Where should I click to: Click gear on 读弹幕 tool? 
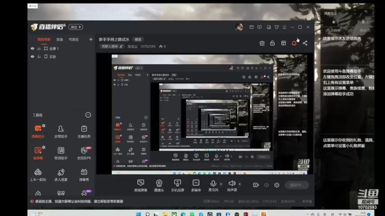pyautogui.click(x=44, y=147)
